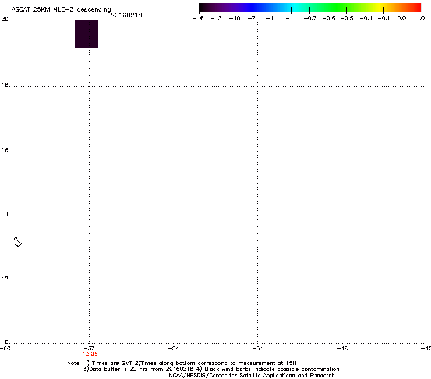Click the title 'ASCAT 25KM MLE-3 descending'

(x=61, y=9)
